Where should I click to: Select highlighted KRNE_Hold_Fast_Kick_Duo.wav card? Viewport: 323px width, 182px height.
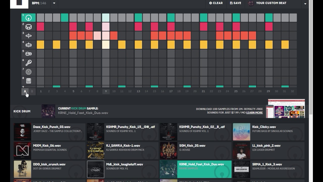click(x=196, y=169)
